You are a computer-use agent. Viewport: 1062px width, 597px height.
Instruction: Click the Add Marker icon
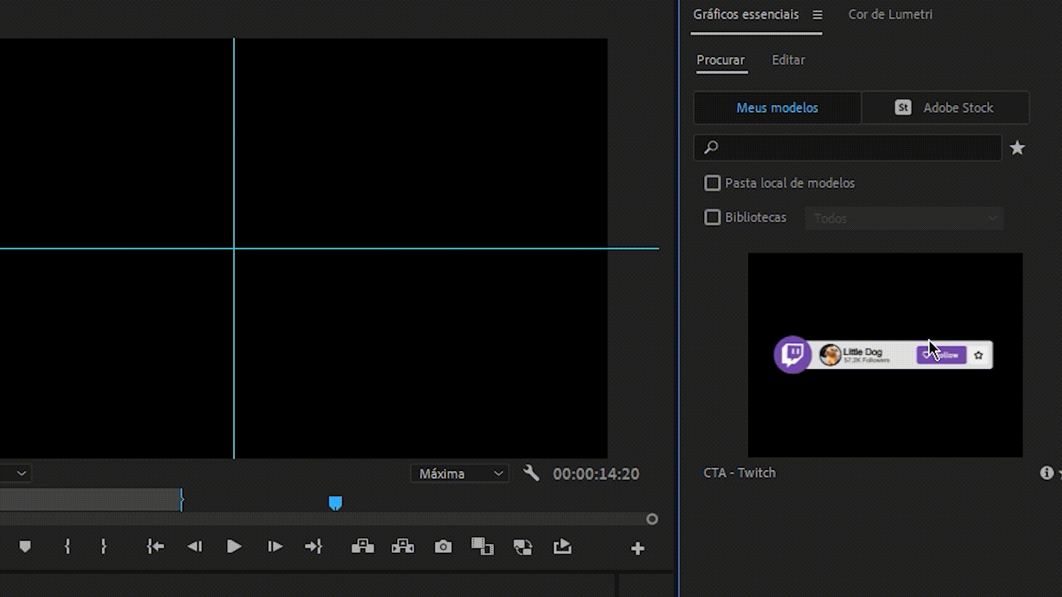(25, 547)
